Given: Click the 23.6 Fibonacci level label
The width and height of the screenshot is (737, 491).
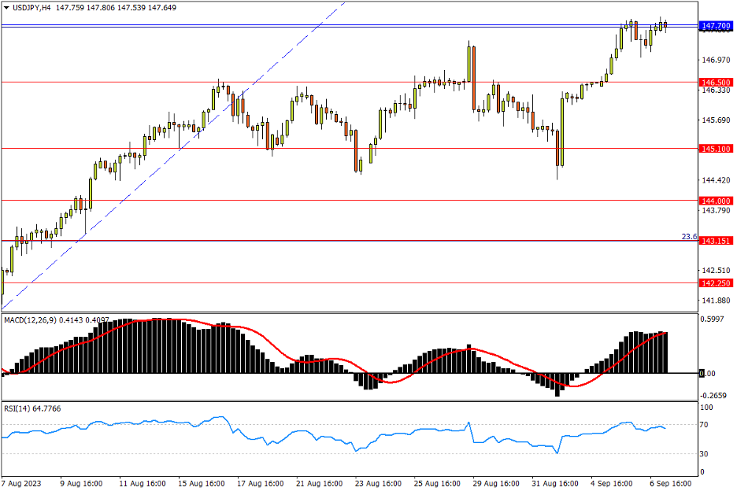Looking at the screenshot, I should point(688,236).
